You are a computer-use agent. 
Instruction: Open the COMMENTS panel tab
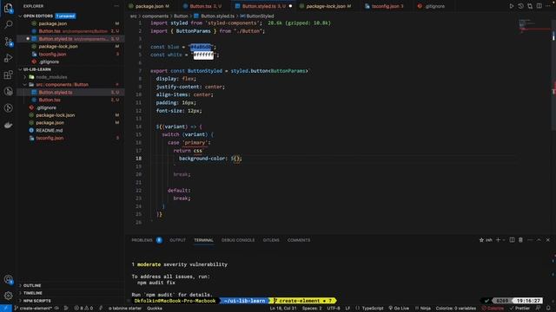[299, 240]
